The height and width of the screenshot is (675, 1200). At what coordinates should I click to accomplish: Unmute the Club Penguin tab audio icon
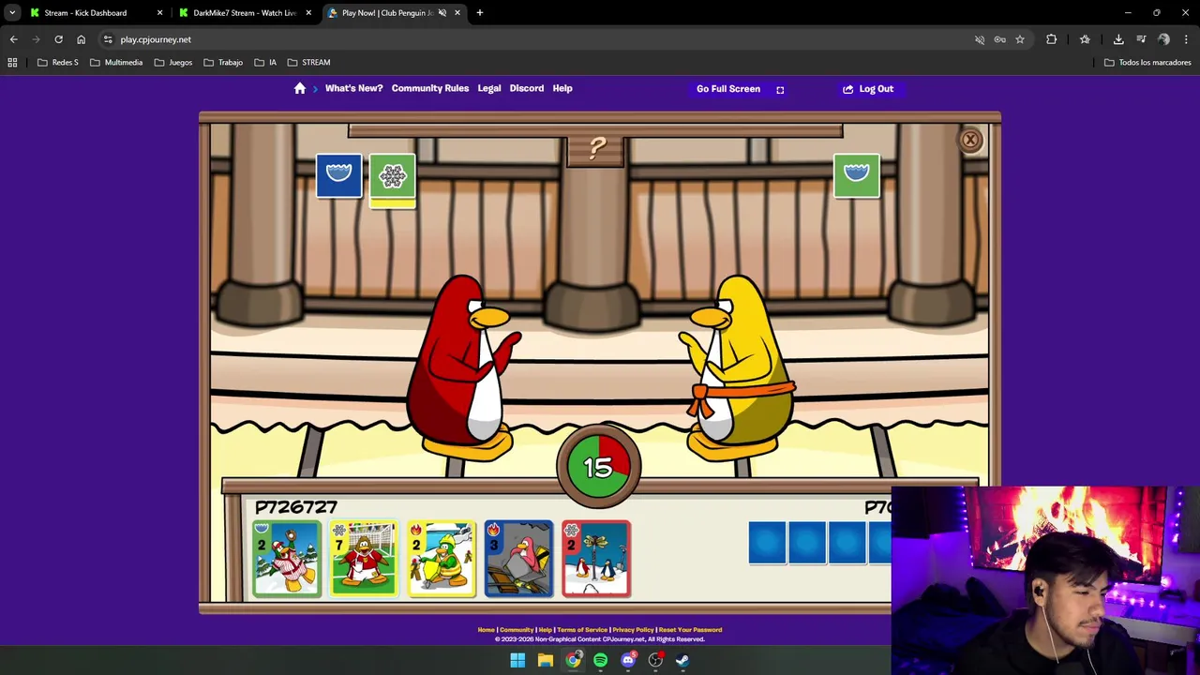(x=442, y=13)
